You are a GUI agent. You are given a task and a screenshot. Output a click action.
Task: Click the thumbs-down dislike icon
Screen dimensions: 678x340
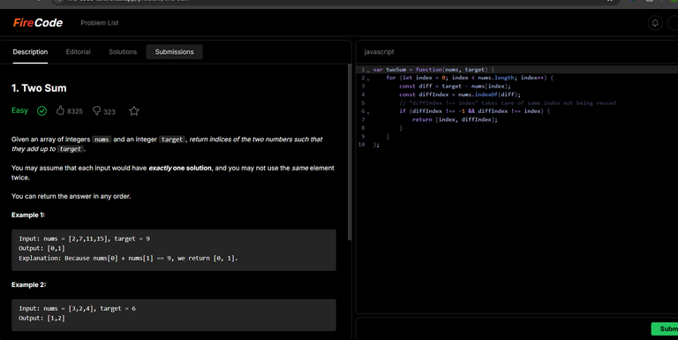pos(96,110)
